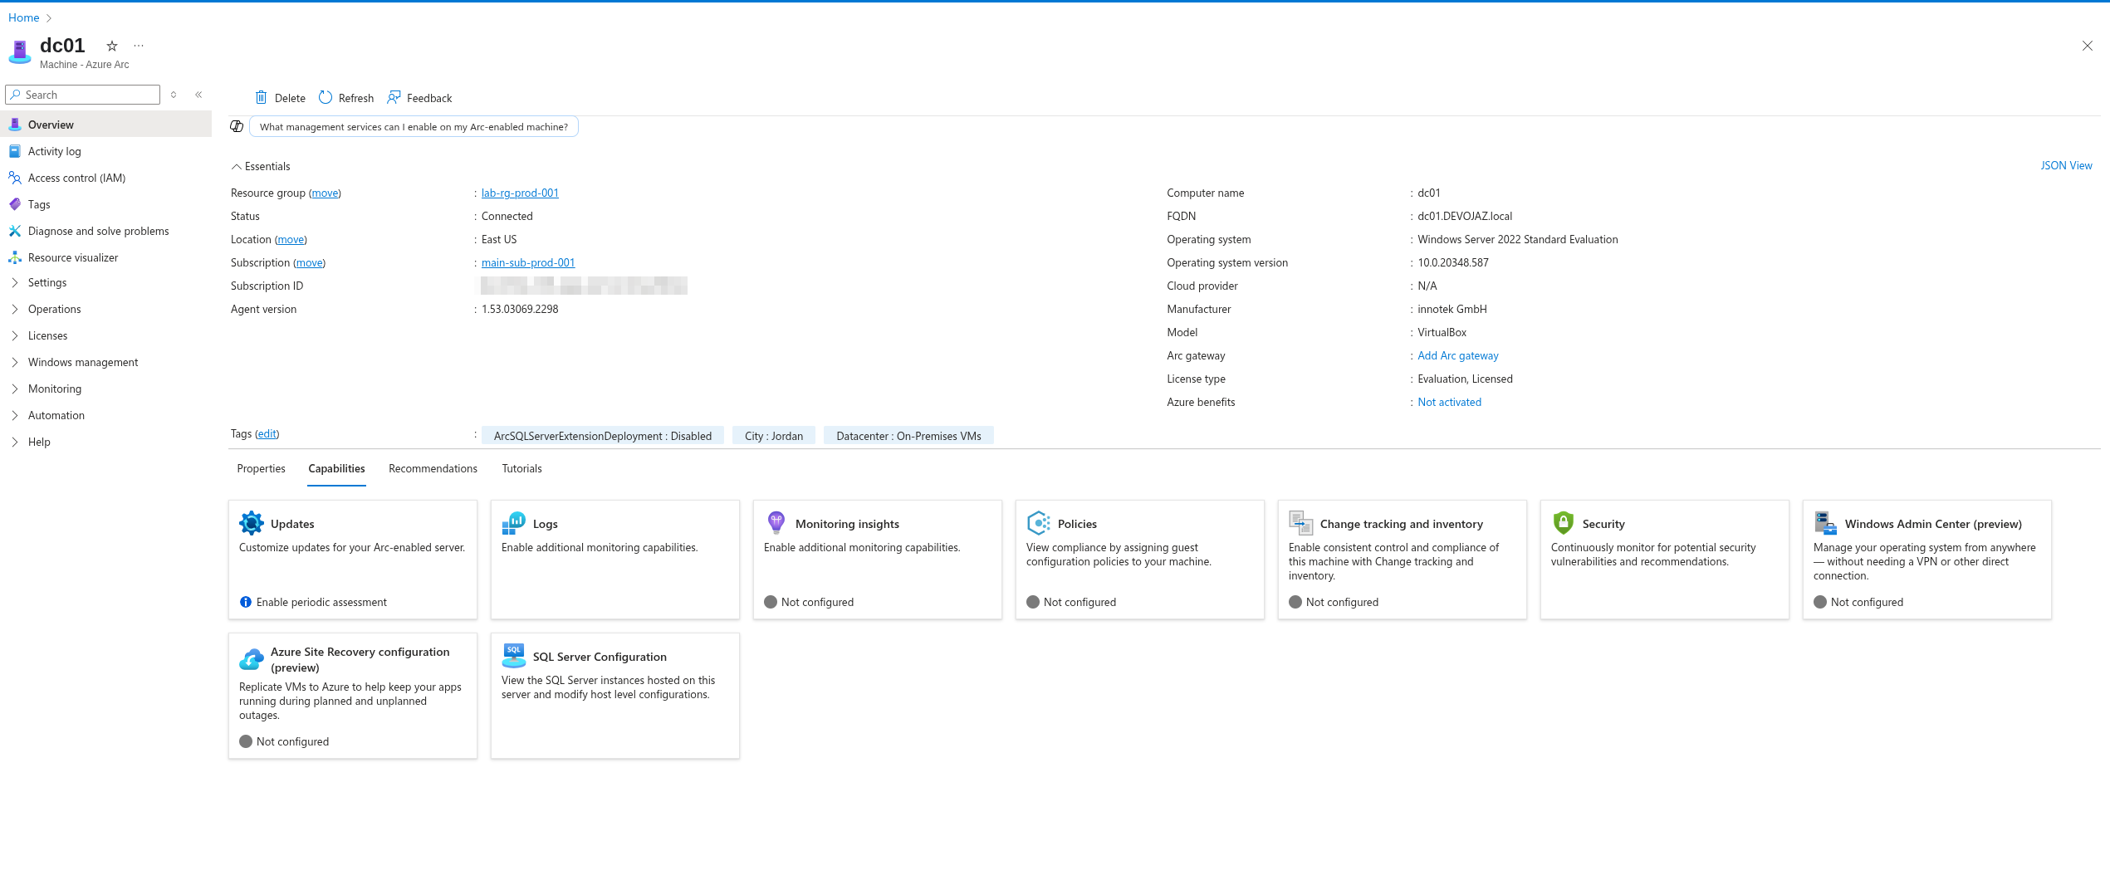Click the Diagnose and solve problems wrench icon

15,231
